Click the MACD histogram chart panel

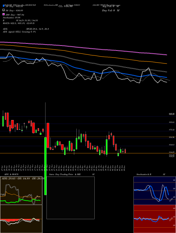tap(21, 219)
